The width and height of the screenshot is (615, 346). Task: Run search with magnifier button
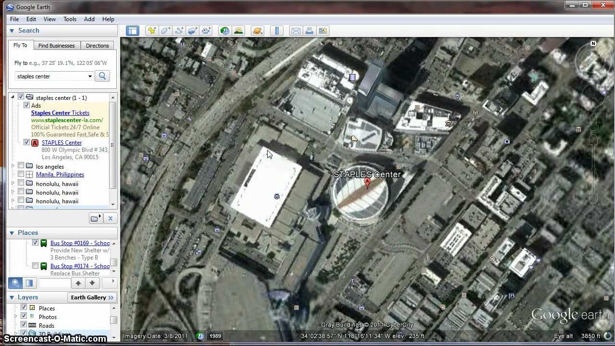pyautogui.click(x=102, y=76)
